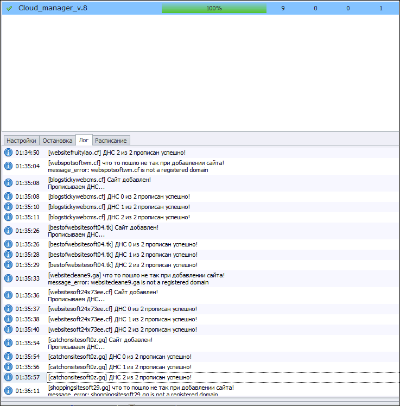
Task: Click info icon of blogstickywebcms.cf Сайт добавлен entry
Action: (x=8, y=183)
